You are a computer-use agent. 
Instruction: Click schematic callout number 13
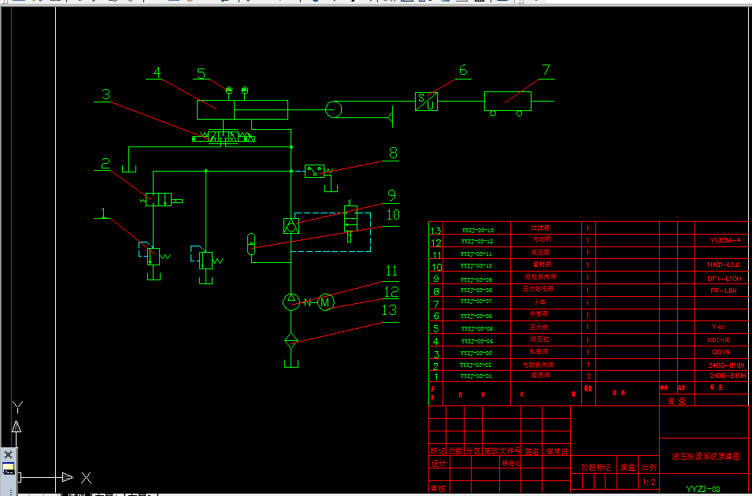389,310
